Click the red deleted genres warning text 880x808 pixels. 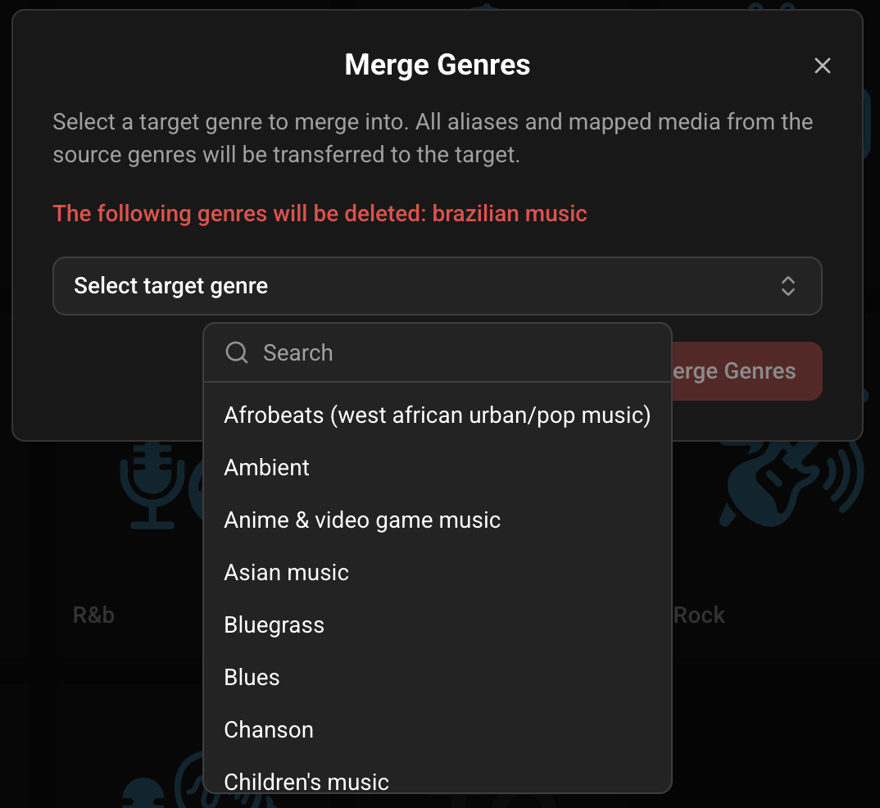click(320, 214)
